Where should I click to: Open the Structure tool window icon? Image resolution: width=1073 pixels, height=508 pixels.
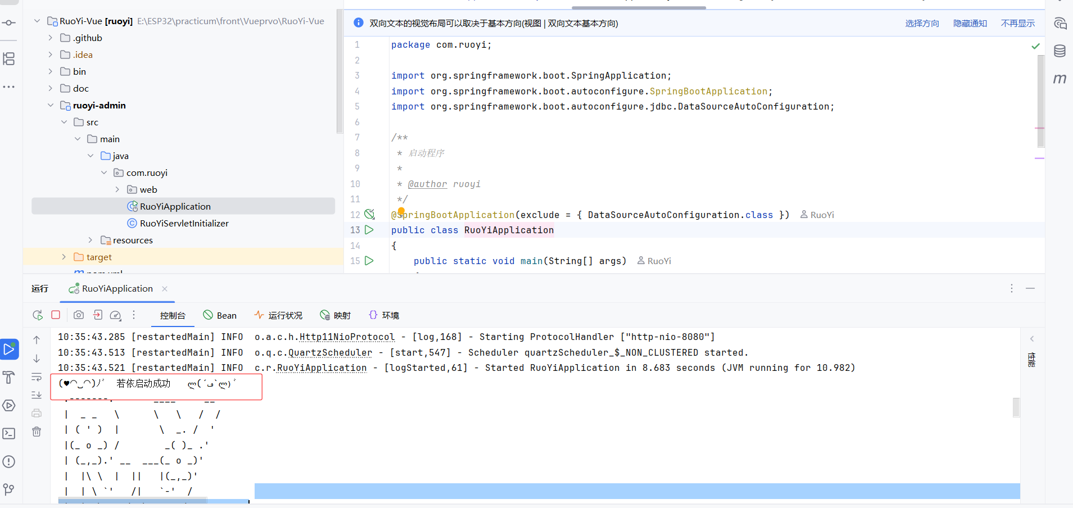(9, 58)
